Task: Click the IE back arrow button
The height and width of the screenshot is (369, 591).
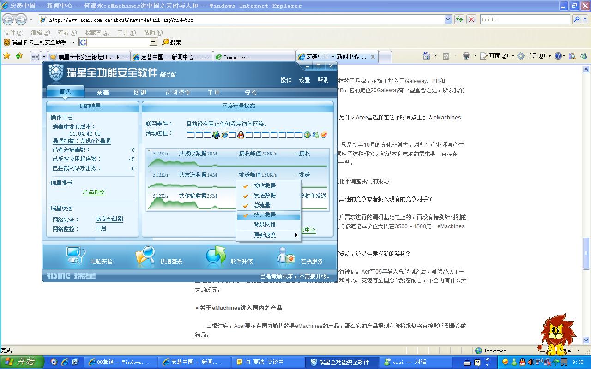Action: [x=8, y=19]
